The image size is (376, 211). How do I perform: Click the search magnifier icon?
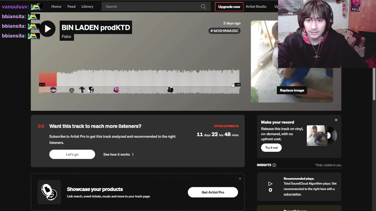point(203,6)
